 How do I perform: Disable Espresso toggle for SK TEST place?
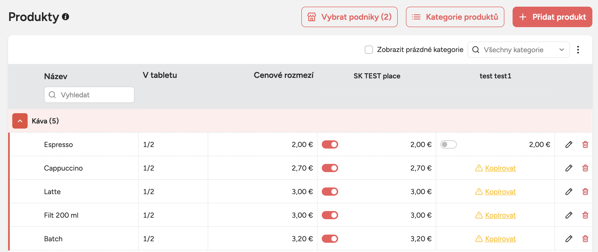pos(330,144)
